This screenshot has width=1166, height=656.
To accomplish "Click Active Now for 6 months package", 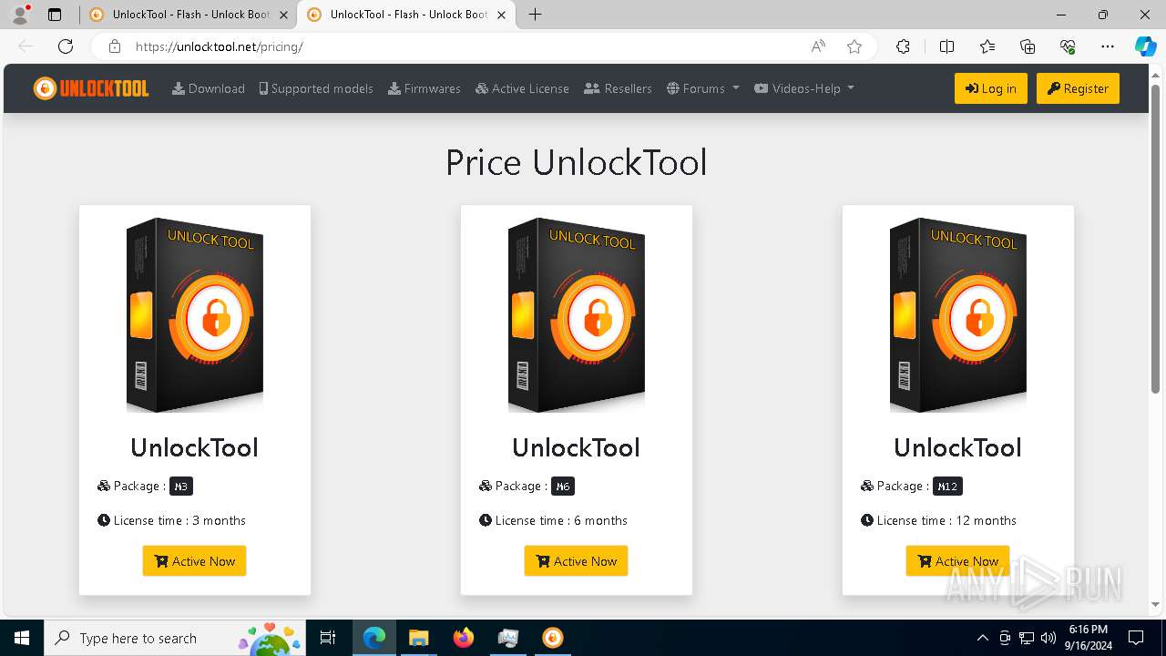I will tap(576, 561).
